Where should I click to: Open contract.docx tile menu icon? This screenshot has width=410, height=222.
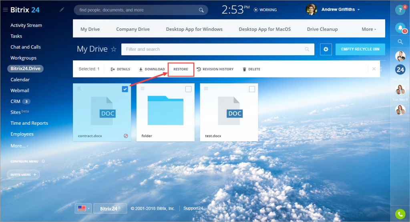coord(79,88)
